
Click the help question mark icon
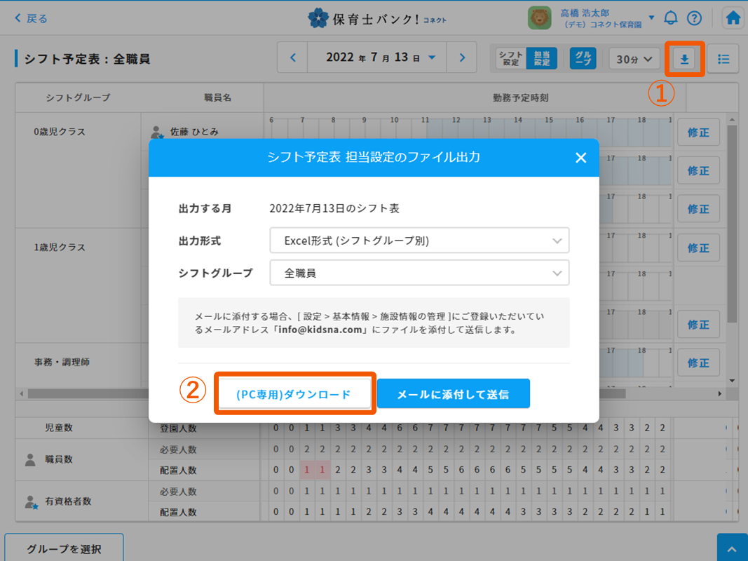coord(694,18)
